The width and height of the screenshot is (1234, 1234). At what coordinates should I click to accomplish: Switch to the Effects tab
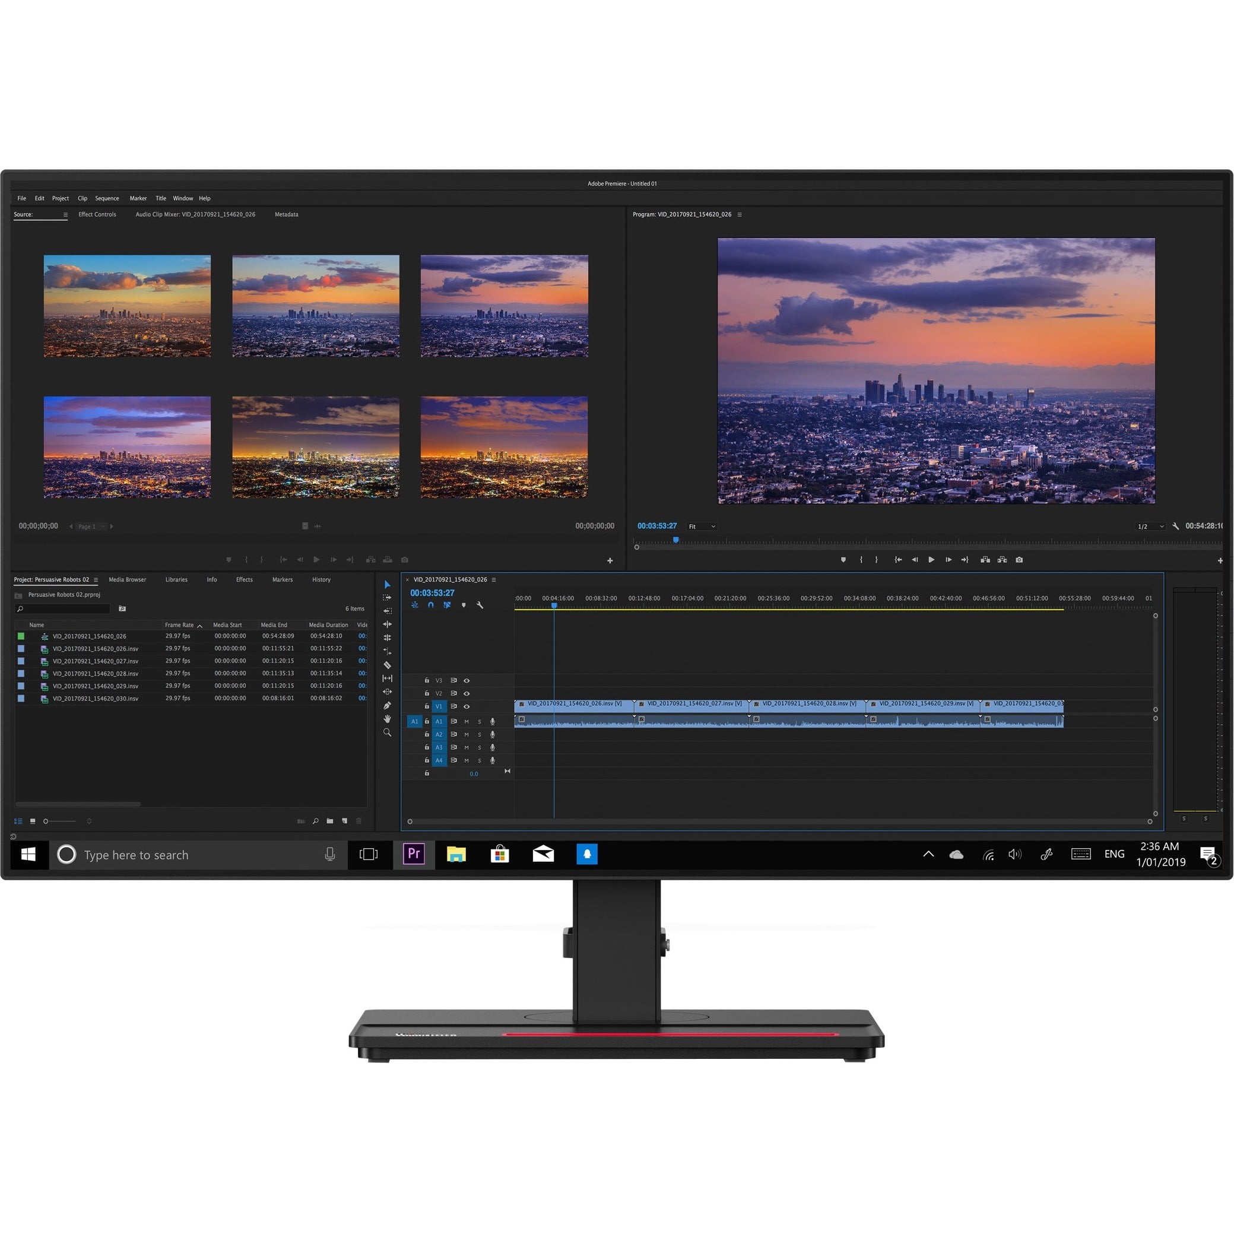point(244,579)
